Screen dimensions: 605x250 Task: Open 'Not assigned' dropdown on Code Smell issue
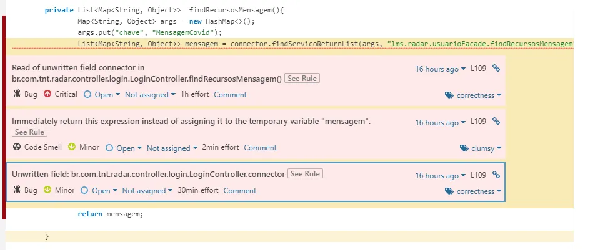point(171,148)
